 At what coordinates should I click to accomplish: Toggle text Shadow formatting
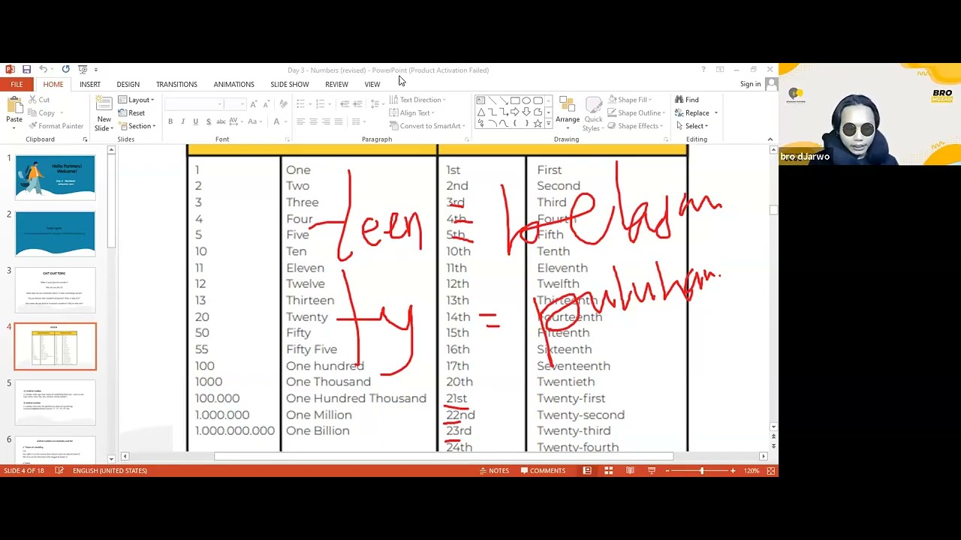(x=208, y=121)
